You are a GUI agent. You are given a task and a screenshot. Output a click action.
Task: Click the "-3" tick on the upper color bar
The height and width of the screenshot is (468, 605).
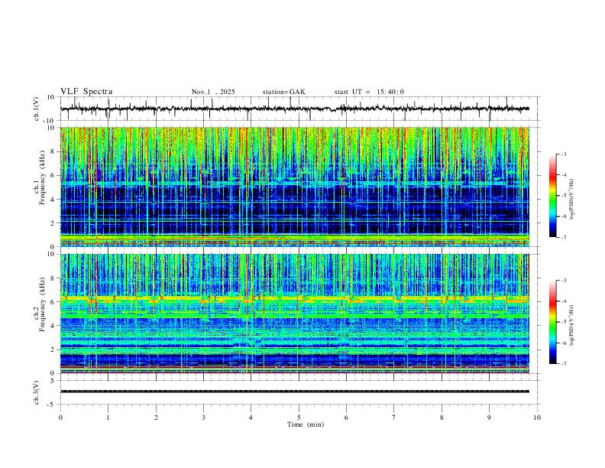[563, 154]
